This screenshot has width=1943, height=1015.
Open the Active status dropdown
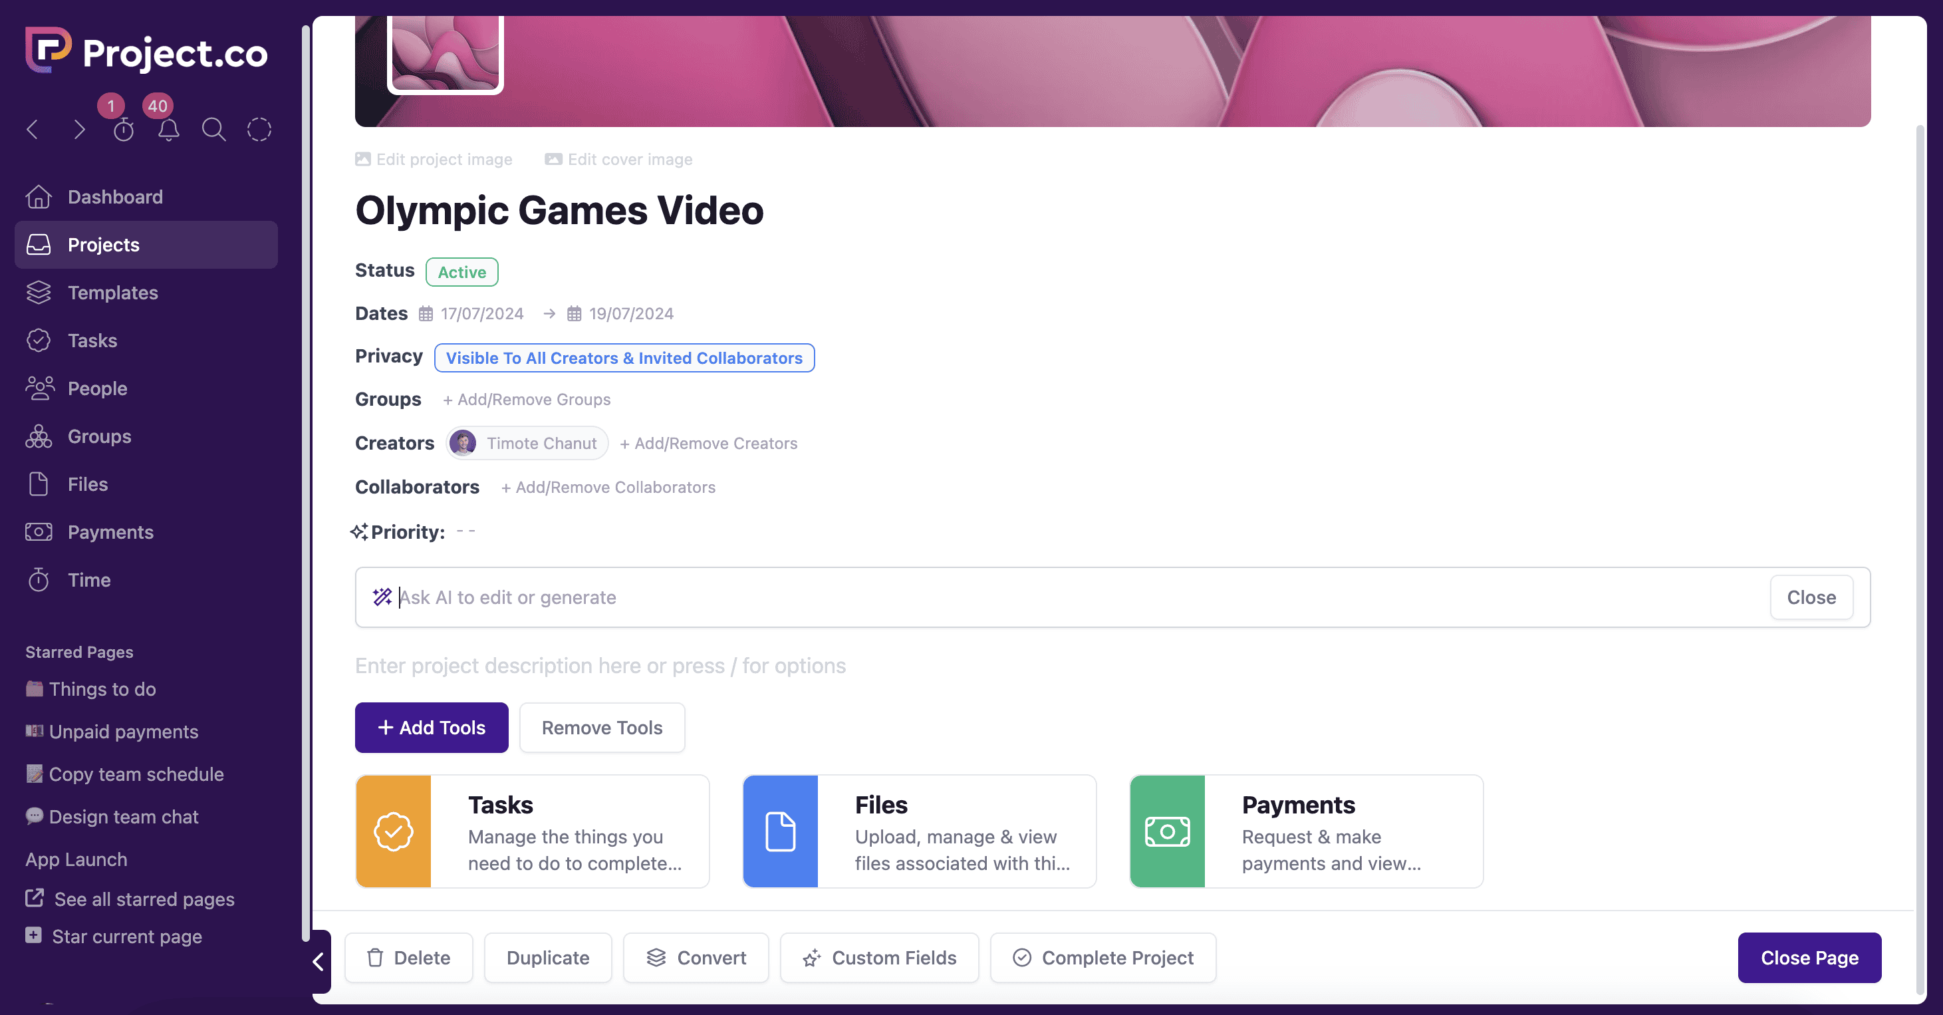click(461, 271)
